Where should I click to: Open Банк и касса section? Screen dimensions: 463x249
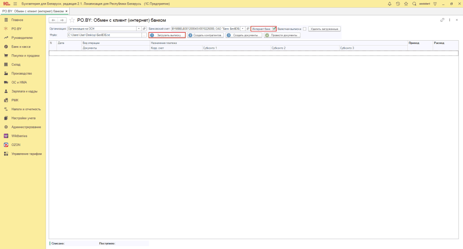click(21, 47)
